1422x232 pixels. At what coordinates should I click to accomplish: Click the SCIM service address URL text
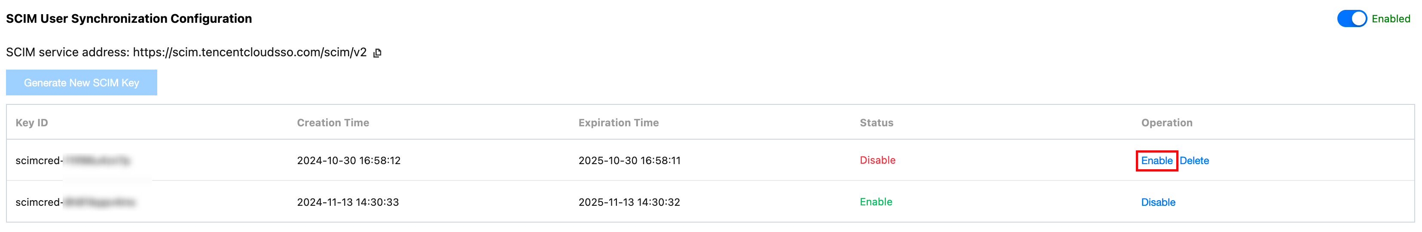pyautogui.click(x=250, y=52)
